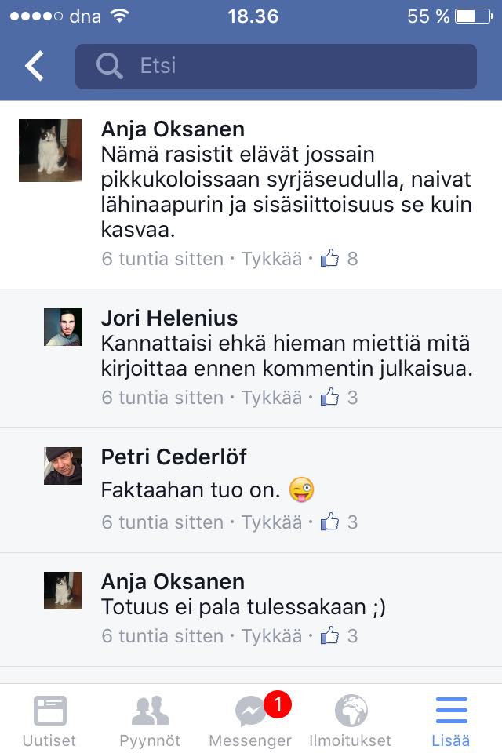Tap thumbs-up icon on Petri Cederlöf comment
This screenshot has height=753, width=502.
tap(329, 521)
